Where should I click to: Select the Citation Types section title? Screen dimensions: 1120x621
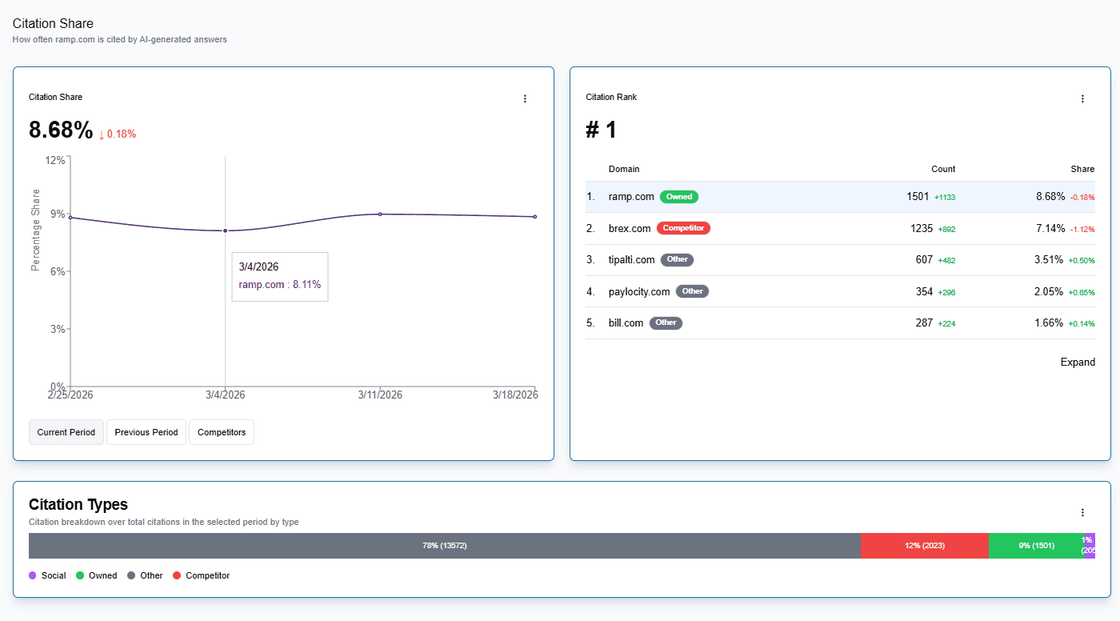point(78,505)
